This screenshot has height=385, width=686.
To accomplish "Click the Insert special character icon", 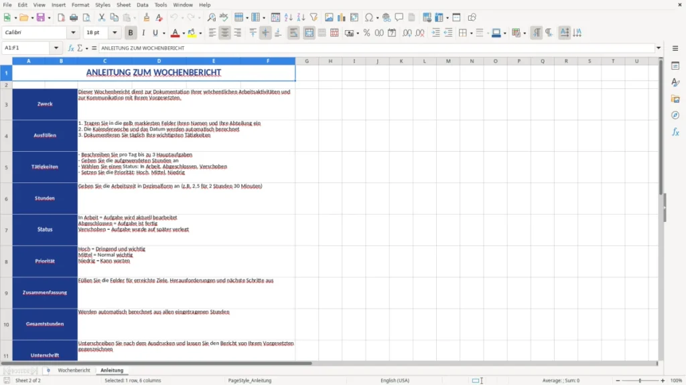I will [369, 17].
